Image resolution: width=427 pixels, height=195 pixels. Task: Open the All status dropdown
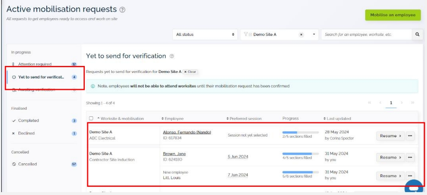(x=205, y=35)
